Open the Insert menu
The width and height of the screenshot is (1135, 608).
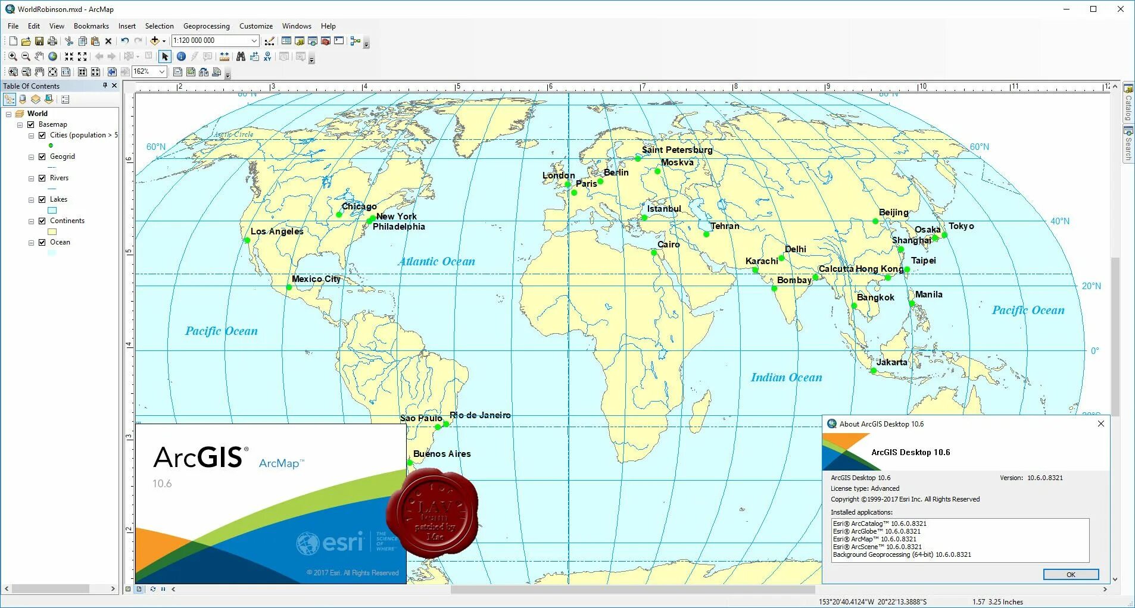[x=127, y=26]
